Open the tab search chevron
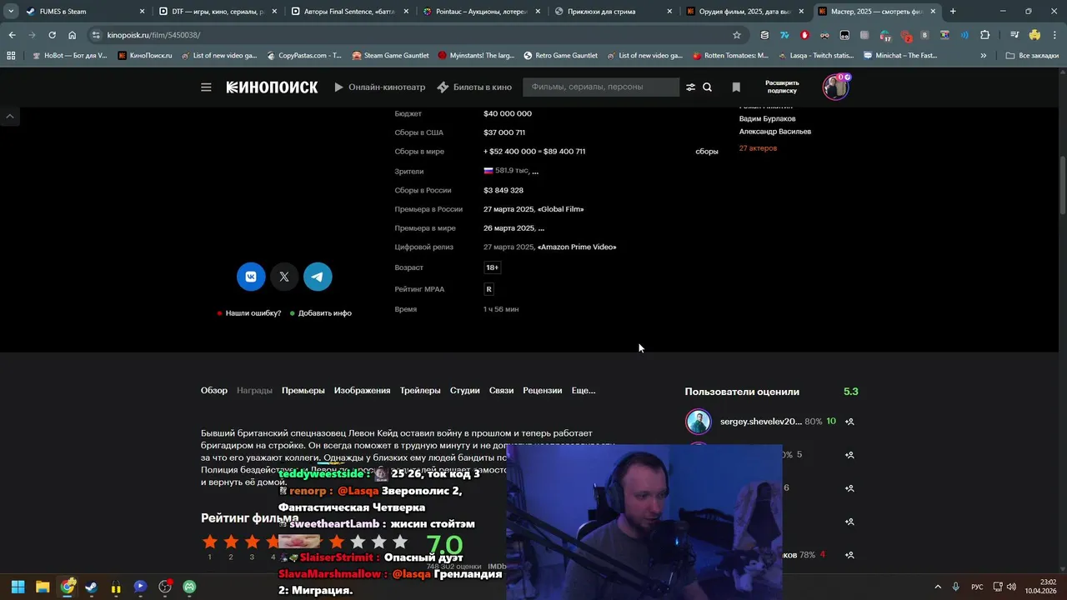The width and height of the screenshot is (1067, 600). 11,12
